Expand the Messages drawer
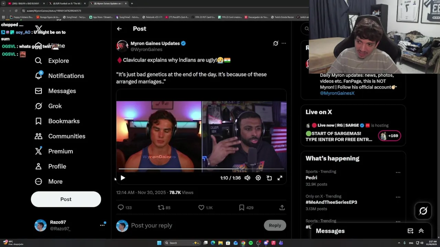Image resolution: width=440 pixels, height=247 pixels. [421, 231]
